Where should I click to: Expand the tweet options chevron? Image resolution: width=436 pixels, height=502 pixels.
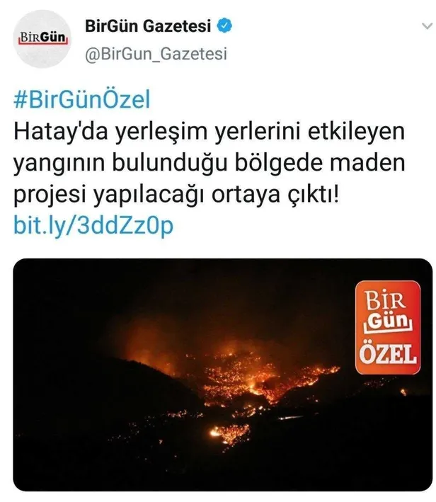[x=427, y=26]
